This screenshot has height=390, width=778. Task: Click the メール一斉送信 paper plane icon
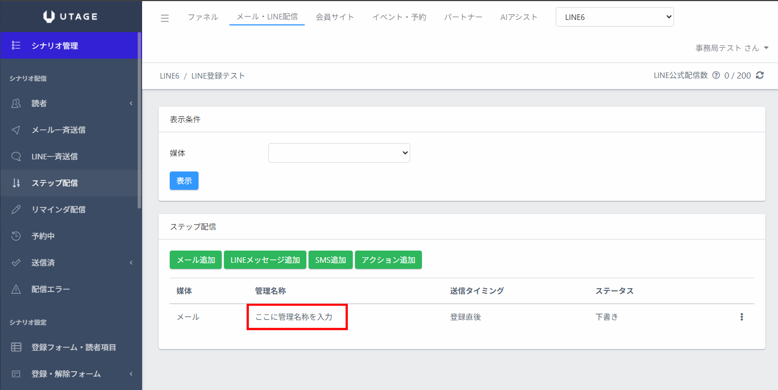[x=16, y=130]
